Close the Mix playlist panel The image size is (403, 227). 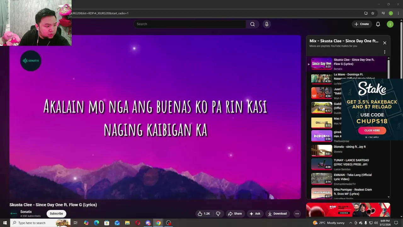coord(384,43)
